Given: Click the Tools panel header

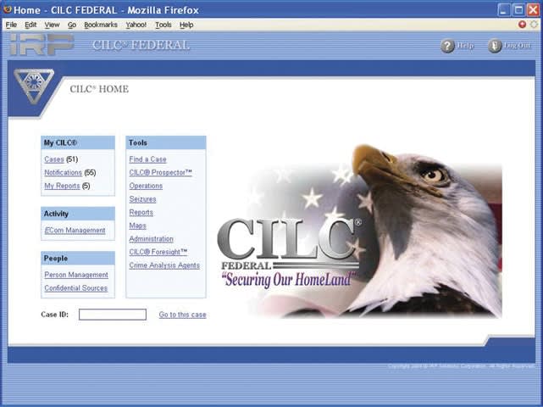Looking at the screenshot, I should pos(166,142).
